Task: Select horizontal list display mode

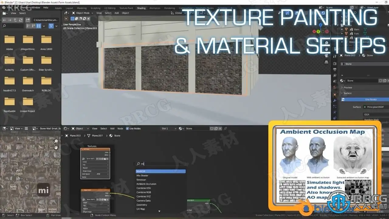Action: click(34, 26)
